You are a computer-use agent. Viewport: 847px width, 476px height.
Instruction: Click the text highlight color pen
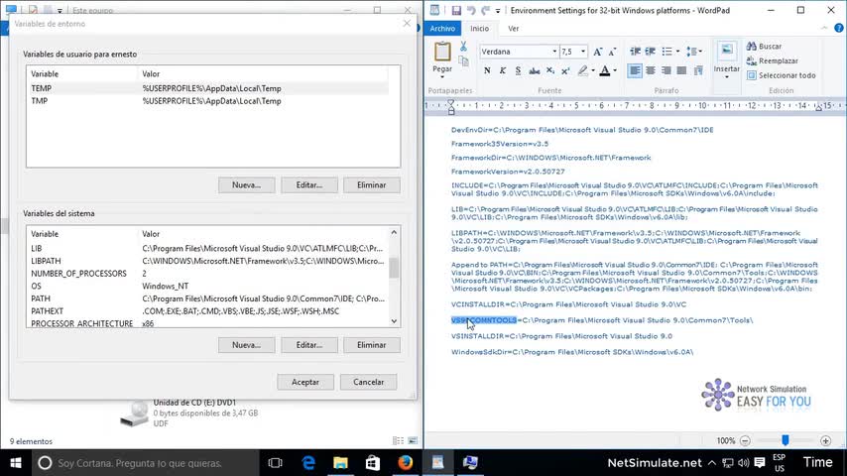click(582, 70)
